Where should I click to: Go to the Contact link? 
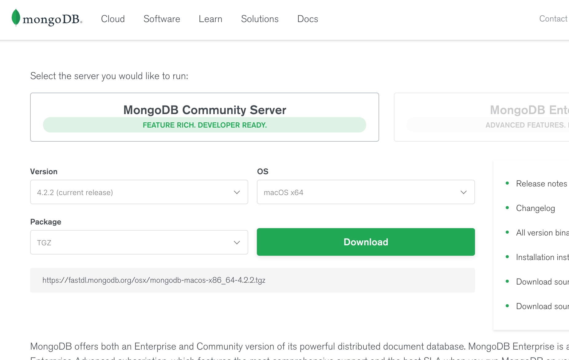click(553, 19)
